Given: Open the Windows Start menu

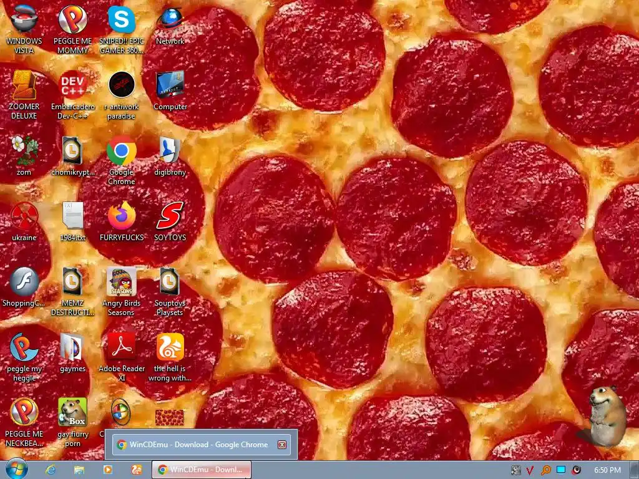Looking at the screenshot, I should (16, 469).
